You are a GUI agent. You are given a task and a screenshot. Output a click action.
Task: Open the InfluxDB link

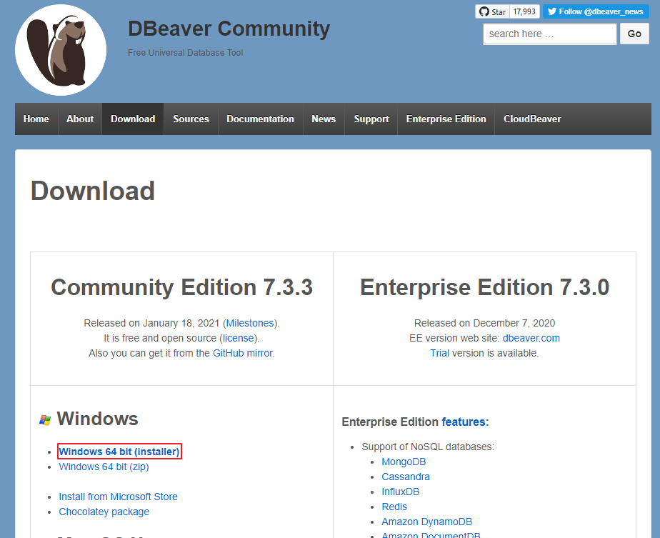pos(400,492)
